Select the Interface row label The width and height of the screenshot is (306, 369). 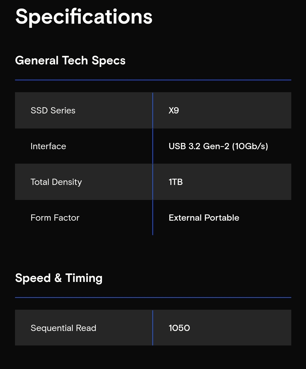click(x=48, y=146)
